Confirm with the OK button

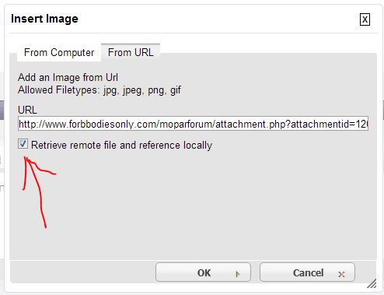(203, 272)
